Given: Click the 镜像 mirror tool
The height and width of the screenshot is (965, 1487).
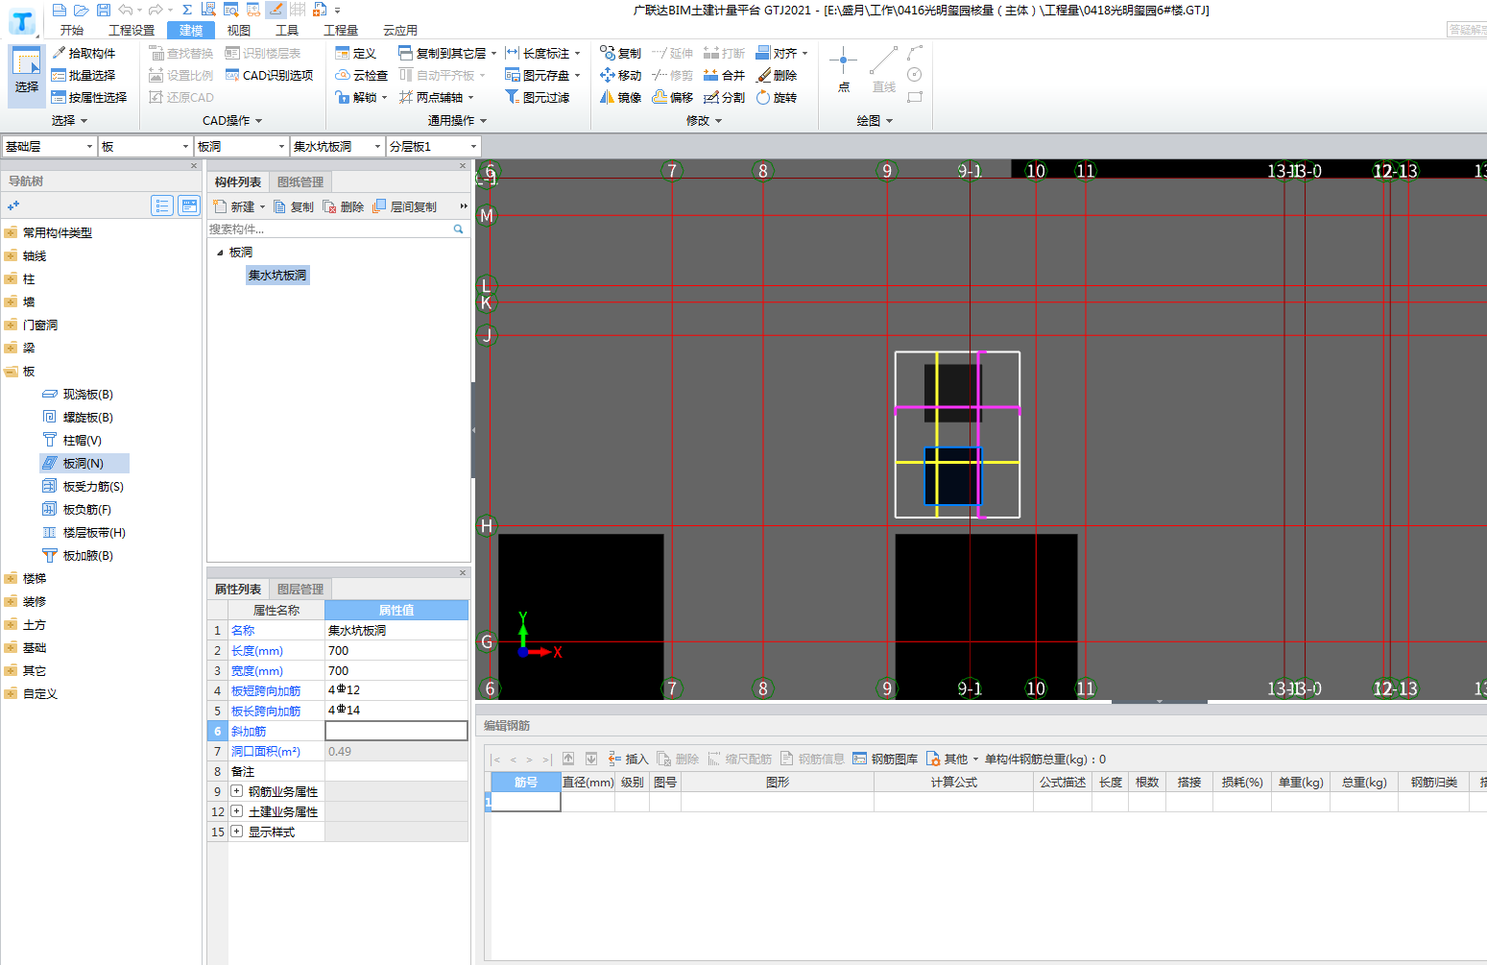Looking at the screenshot, I should click(x=621, y=97).
